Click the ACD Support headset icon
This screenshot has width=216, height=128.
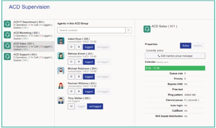point(7,57)
